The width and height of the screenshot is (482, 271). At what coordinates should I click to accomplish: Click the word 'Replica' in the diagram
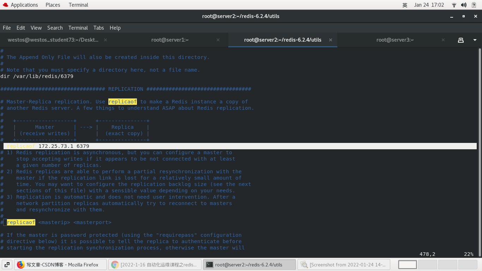point(122,127)
